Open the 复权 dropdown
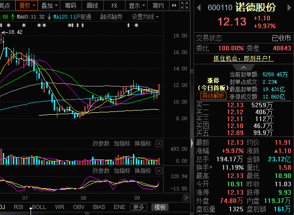 tap(27, 6)
